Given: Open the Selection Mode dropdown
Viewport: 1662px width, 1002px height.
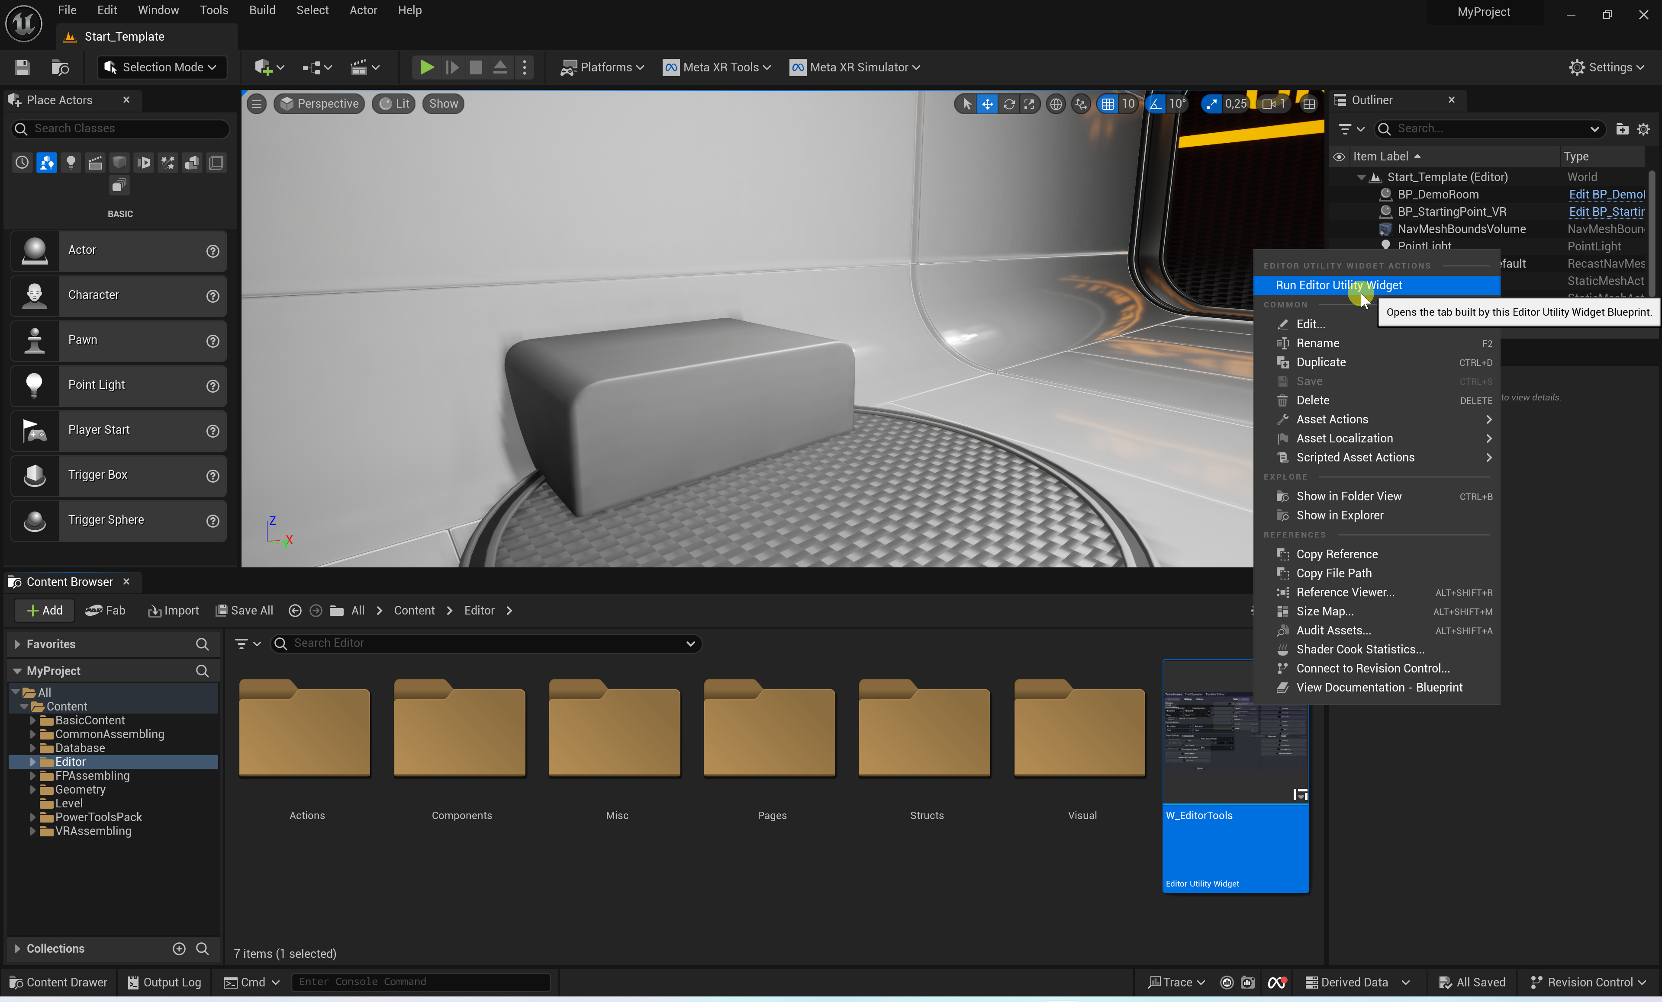Looking at the screenshot, I should (x=161, y=67).
